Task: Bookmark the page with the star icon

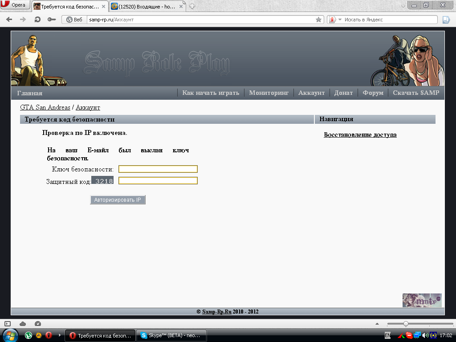Action: click(319, 20)
